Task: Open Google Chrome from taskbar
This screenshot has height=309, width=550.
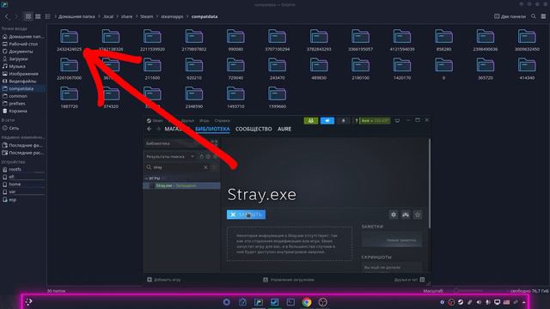Action: pyautogui.click(x=307, y=302)
